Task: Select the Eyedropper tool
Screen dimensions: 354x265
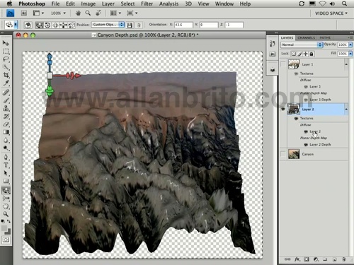Action: [x=6, y=83]
